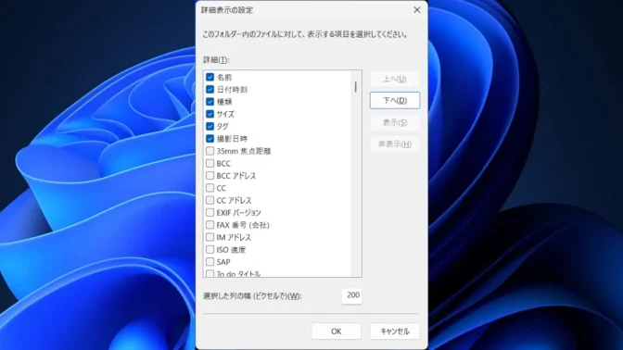Screen dimensions: 623x350
Task: Click the キャンセル button
Action: (x=395, y=331)
